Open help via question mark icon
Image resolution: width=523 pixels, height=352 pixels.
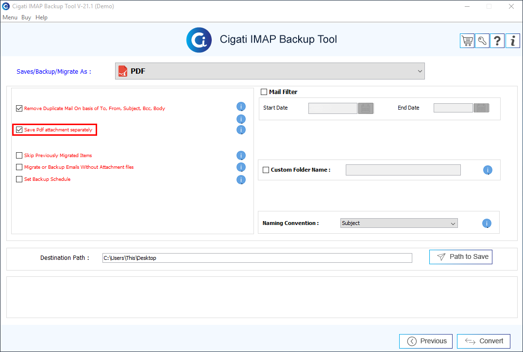point(497,41)
